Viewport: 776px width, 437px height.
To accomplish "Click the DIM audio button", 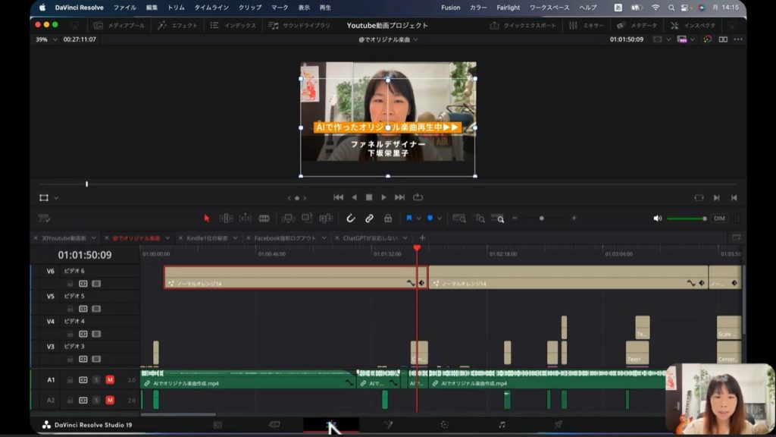I will coord(719,218).
